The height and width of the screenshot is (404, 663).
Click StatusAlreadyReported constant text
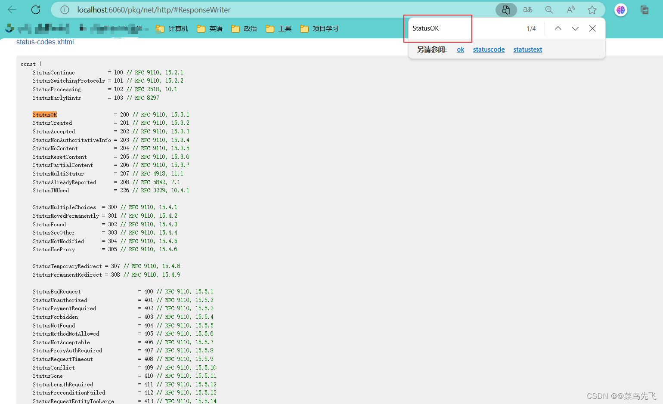(65, 182)
